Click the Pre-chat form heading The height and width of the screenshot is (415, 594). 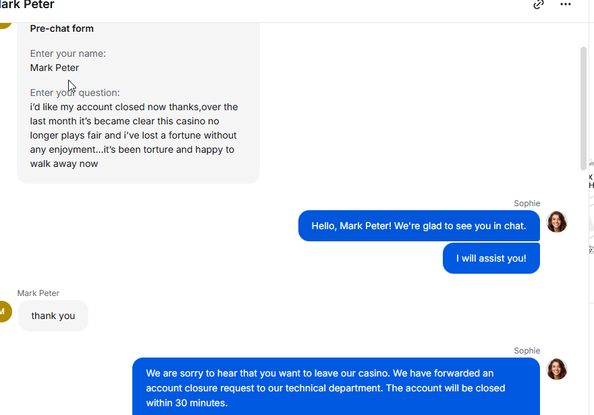tap(61, 28)
